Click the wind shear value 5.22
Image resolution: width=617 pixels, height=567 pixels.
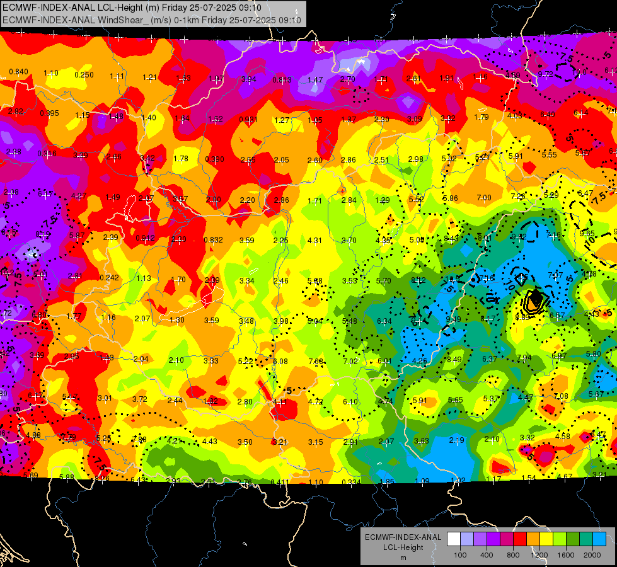coord(246,361)
